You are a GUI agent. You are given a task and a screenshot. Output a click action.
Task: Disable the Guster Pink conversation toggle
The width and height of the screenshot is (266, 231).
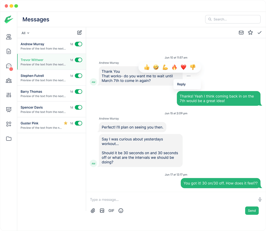[x=78, y=123]
